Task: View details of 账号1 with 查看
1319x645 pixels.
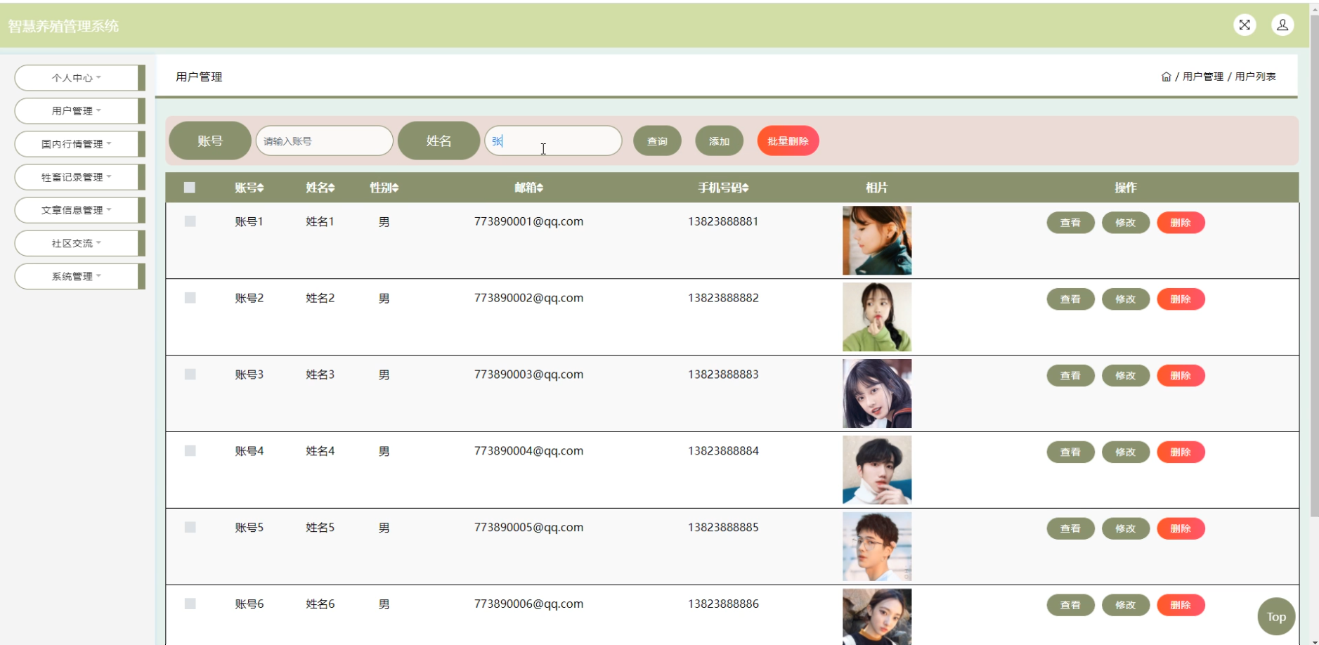Action: [x=1070, y=223]
